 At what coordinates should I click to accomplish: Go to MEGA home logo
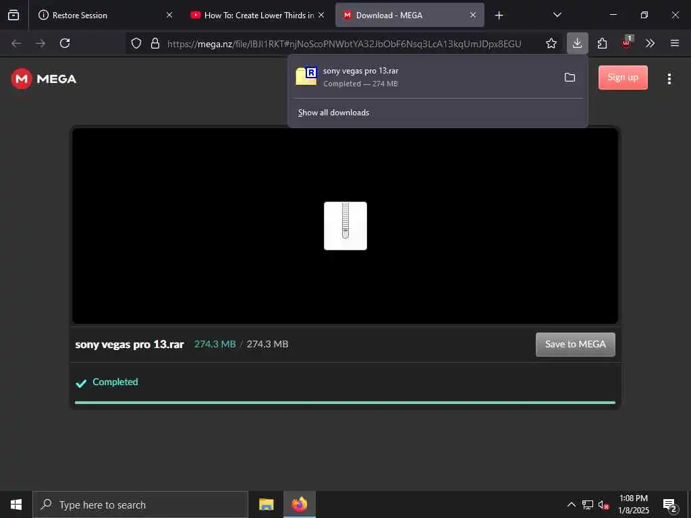tap(43, 79)
